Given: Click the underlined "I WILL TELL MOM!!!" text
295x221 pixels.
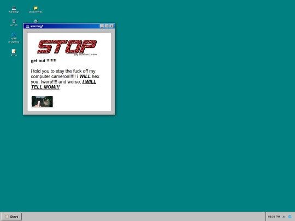Looking at the screenshot, I should [63, 85].
